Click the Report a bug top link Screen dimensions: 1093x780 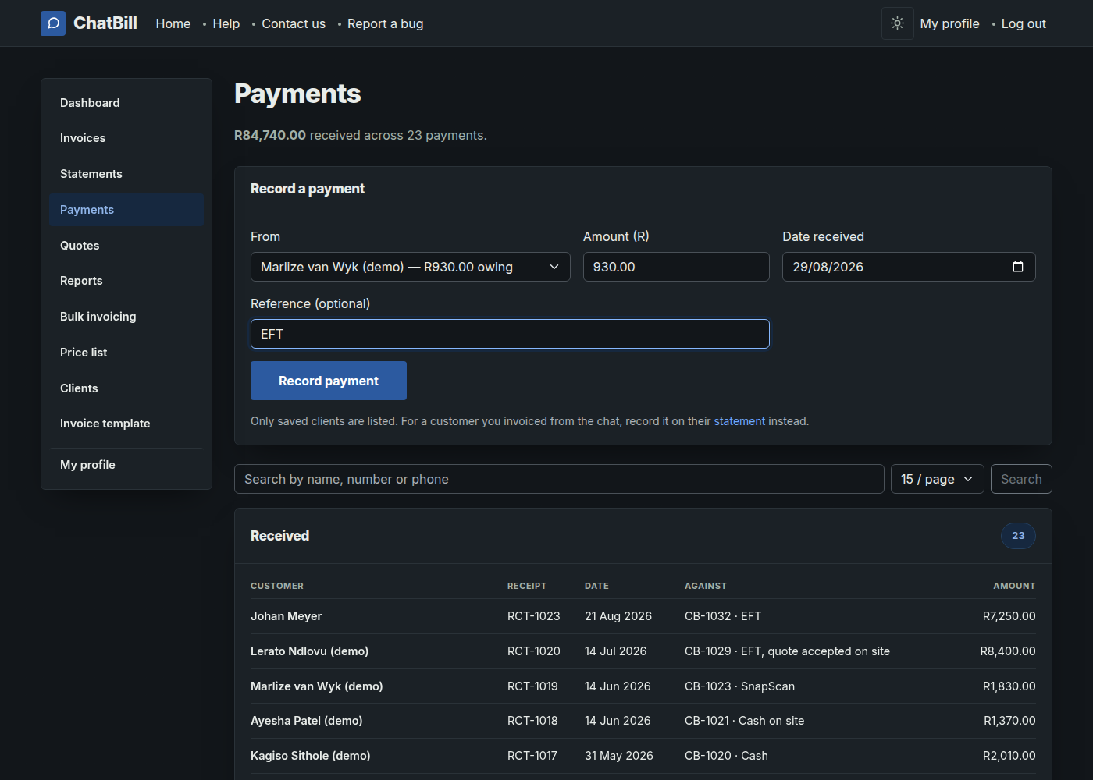point(385,23)
